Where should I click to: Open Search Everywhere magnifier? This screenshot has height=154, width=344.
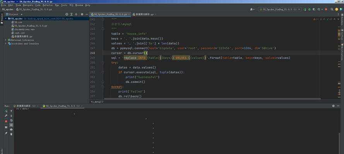tap(332, 9)
